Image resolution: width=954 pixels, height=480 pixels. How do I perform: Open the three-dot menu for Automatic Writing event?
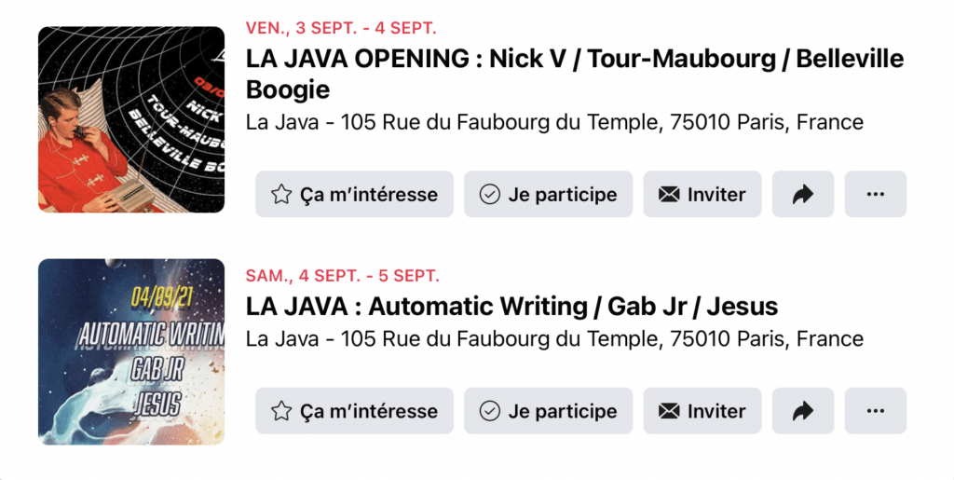tap(875, 411)
